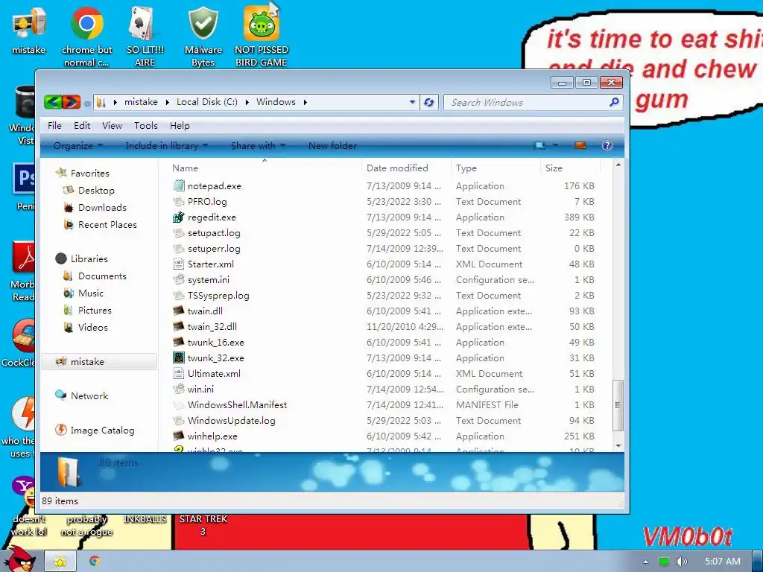
Task: Expand the Organize dropdown
Action: [77, 145]
